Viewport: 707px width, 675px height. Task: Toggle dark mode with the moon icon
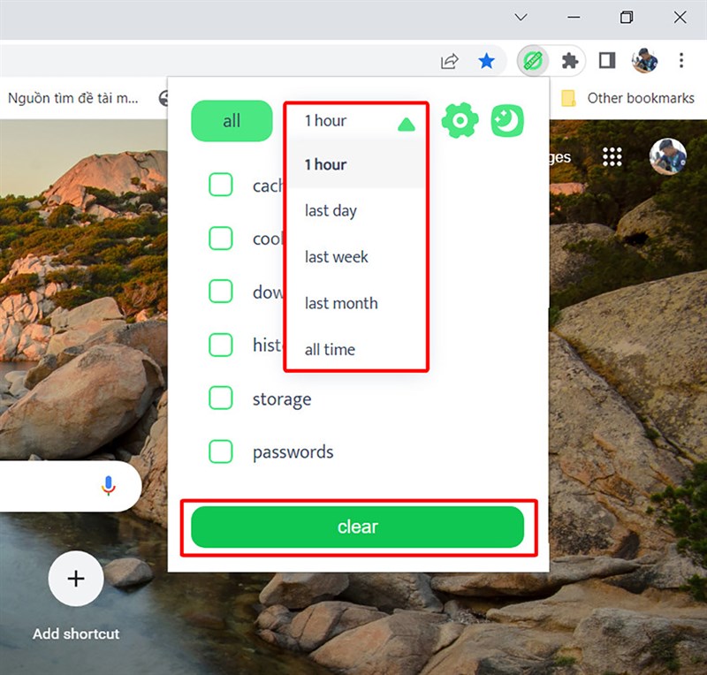point(506,120)
